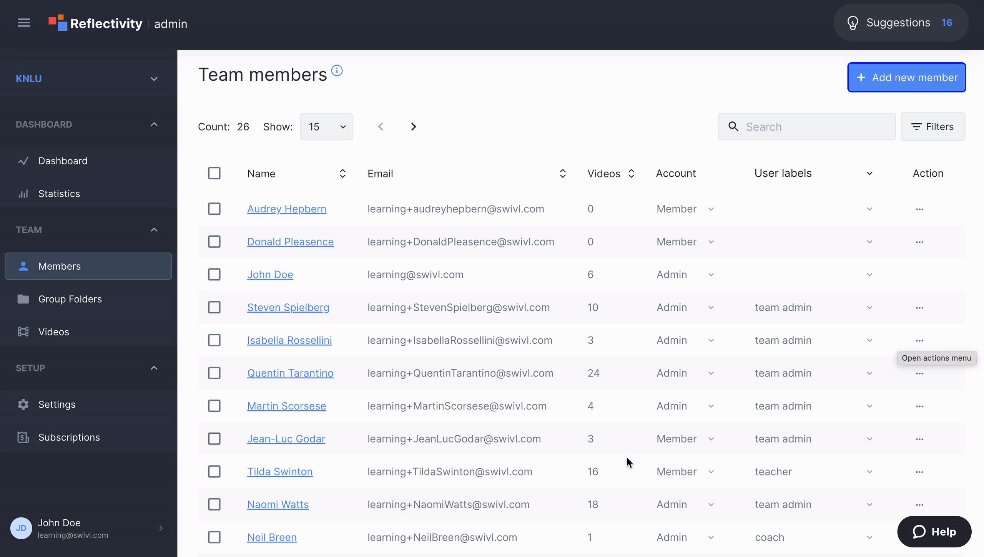Image resolution: width=984 pixels, height=557 pixels.
Task: Toggle the select-all checkbox in header
Action: pos(214,173)
